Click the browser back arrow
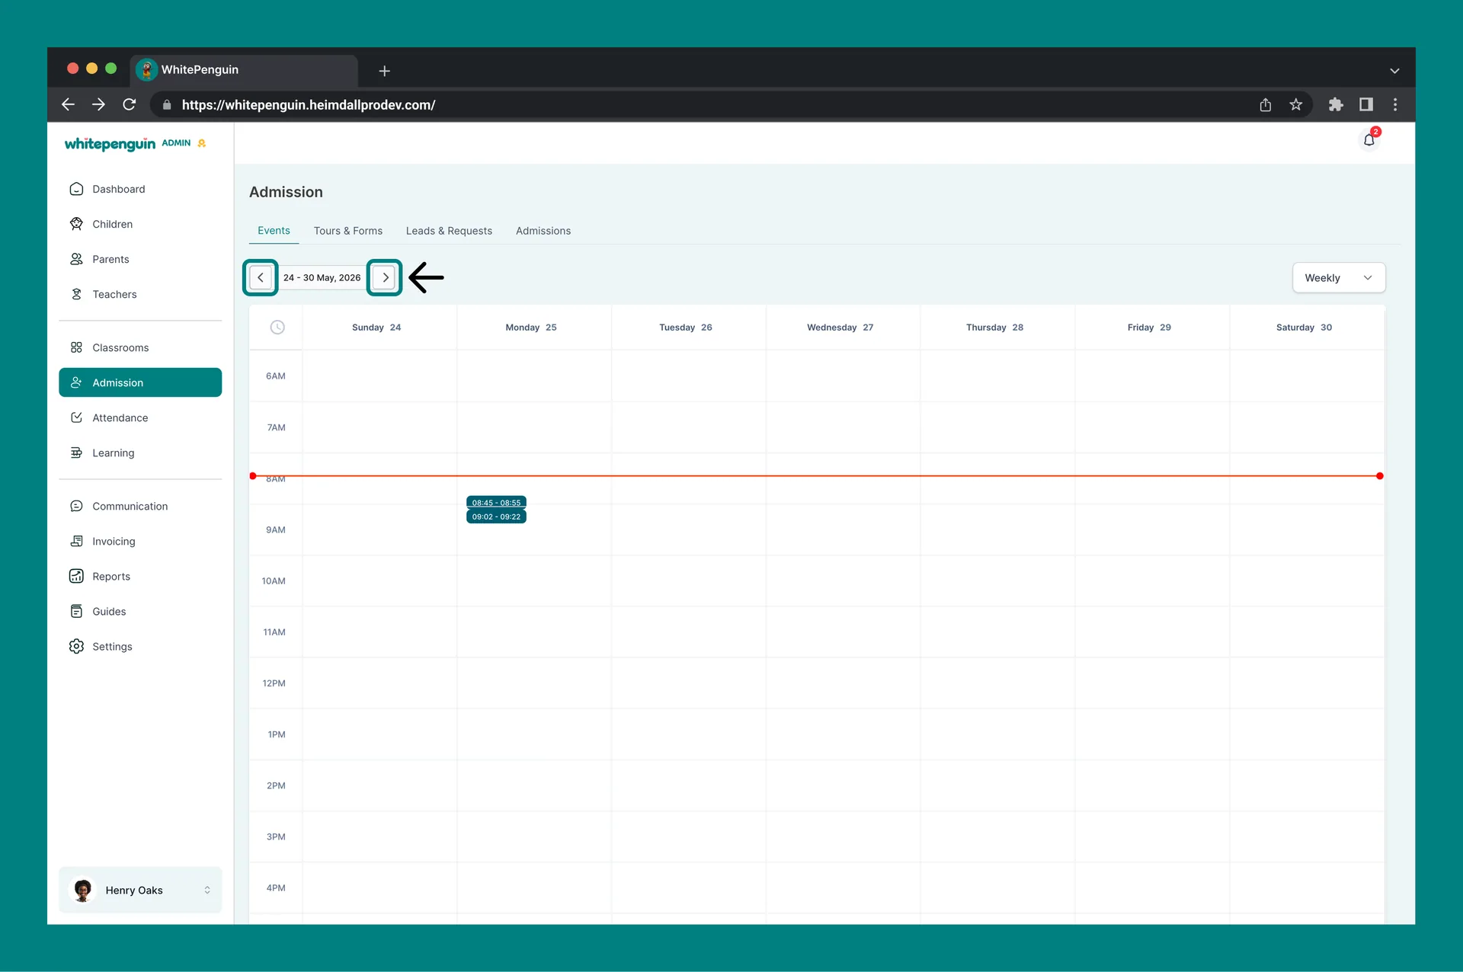Image resolution: width=1463 pixels, height=972 pixels. coord(68,104)
